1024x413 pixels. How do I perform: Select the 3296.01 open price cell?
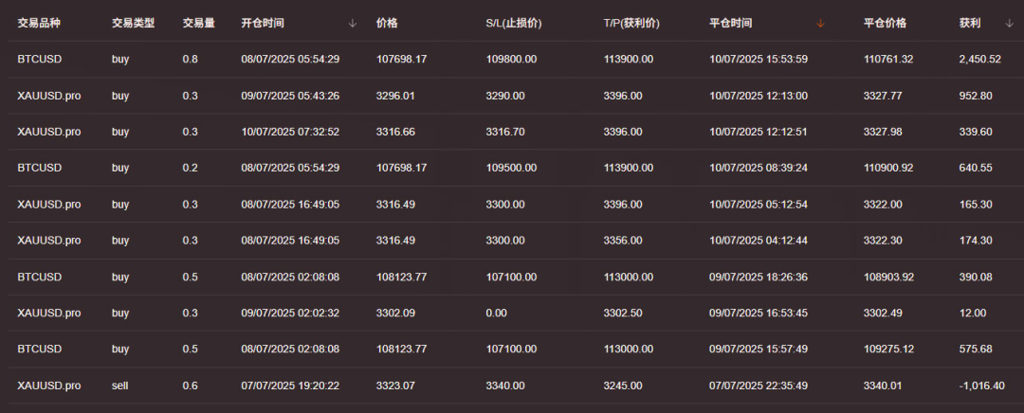coord(395,96)
